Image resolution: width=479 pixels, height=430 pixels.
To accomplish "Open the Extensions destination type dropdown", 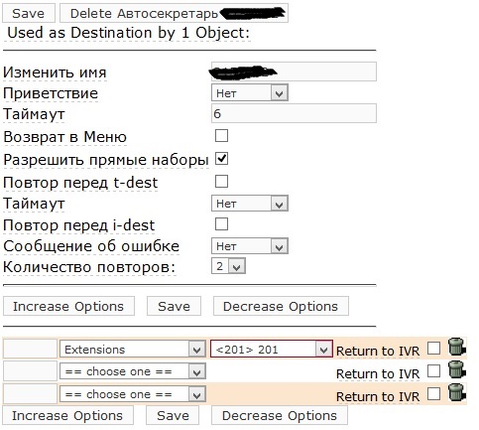I will pyautogui.click(x=133, y=350).
